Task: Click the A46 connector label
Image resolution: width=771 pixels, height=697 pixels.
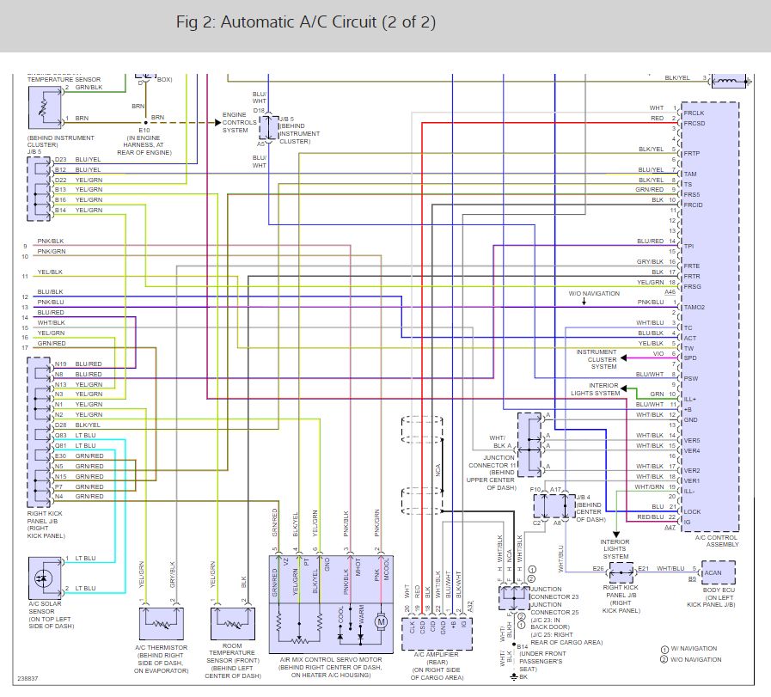Action: coord(670,292)
